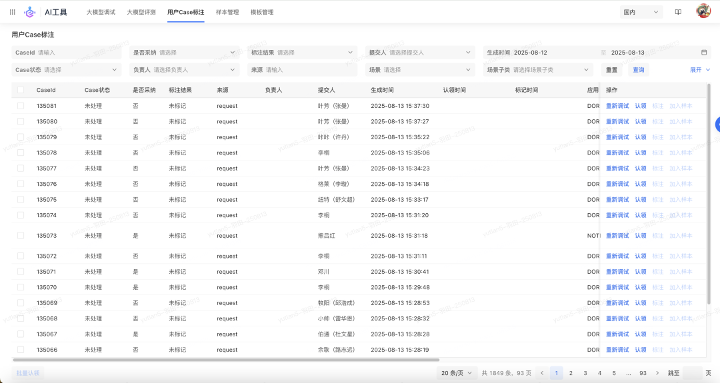
Task: Focus the 跳至 page number input
Action: (x=693, y=373)
